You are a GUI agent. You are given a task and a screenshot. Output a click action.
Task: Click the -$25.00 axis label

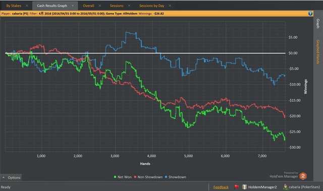click(x=295, y=132)
